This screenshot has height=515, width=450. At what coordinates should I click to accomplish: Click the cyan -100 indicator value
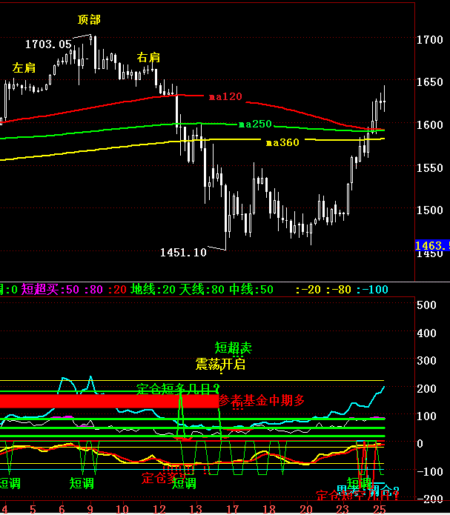(371, 289)
